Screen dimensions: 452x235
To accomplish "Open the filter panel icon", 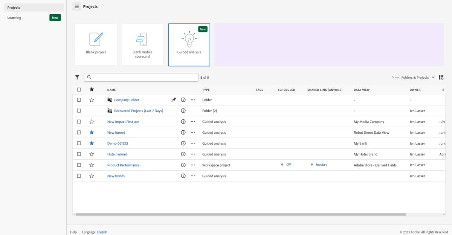I will click(x=77, y=77).
